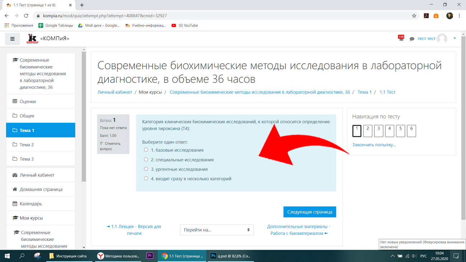Open Chrome's three-dot menu icon

[x=459, y=16]
